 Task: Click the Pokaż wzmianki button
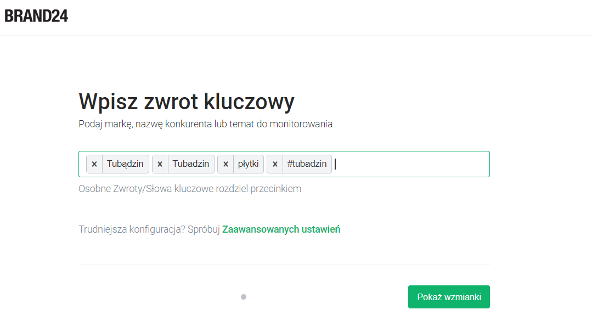[449, 297]
